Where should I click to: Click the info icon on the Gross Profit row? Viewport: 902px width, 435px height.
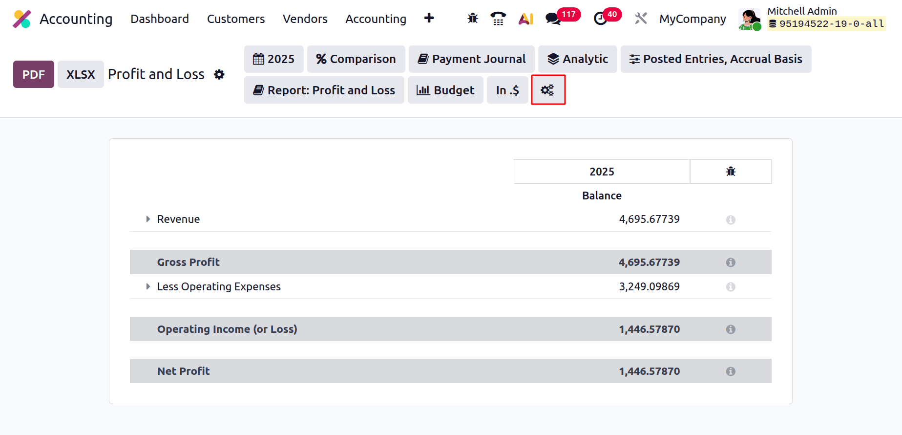pyautogui.click(x=731, y=262)
